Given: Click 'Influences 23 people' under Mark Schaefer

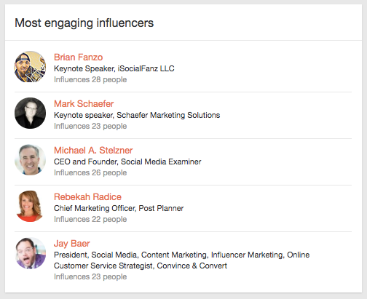Looking at the screenshot, I should click(x=90, y=126).
